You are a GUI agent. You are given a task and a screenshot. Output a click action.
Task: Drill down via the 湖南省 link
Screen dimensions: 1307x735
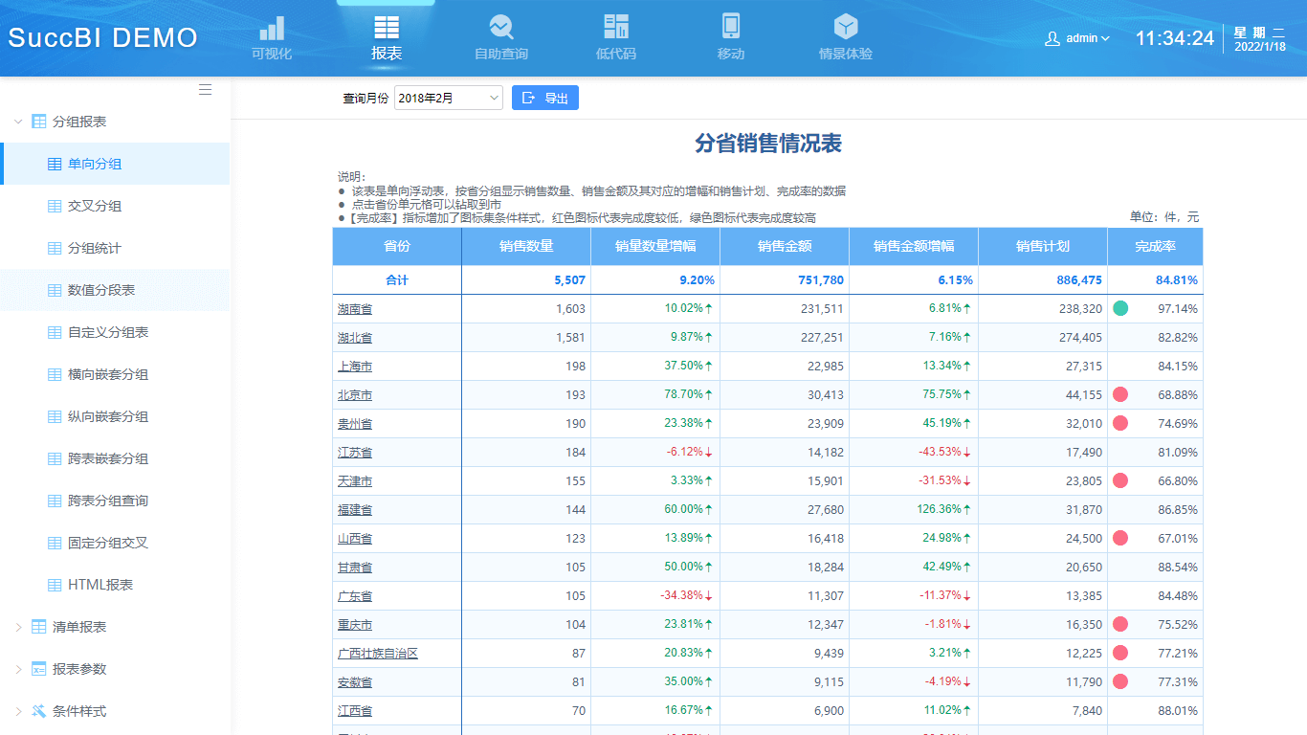(354, 308)
